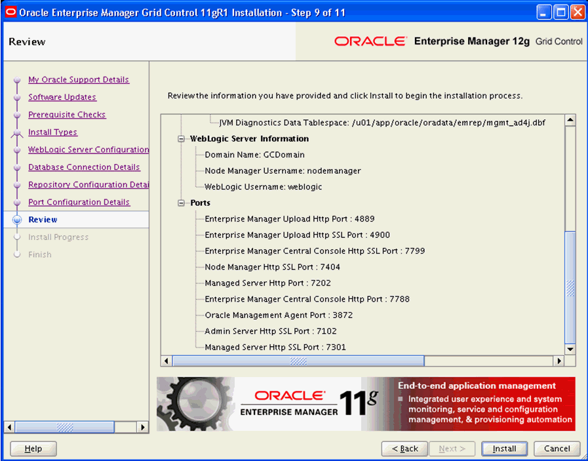The height and width of the screenshot is (461, 588).
Task: Cancel the installation wizard
Action: click(x=557, y=449)
